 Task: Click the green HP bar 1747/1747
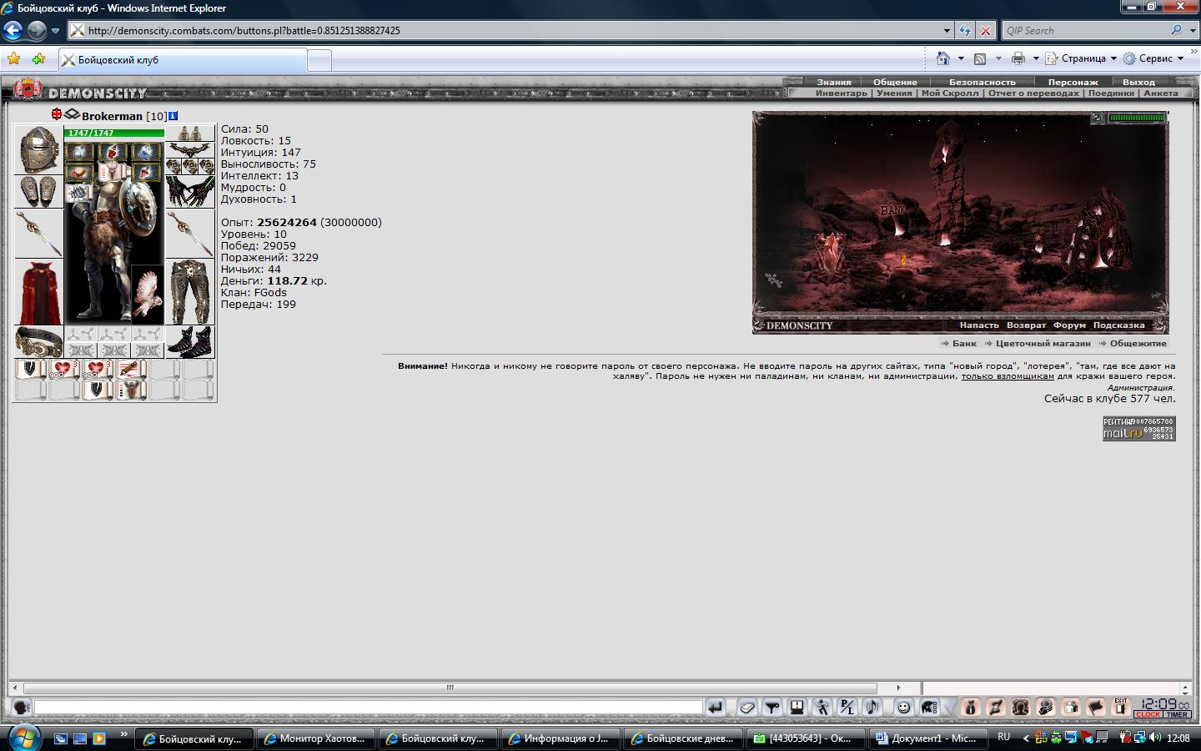[x=114, y=133]
